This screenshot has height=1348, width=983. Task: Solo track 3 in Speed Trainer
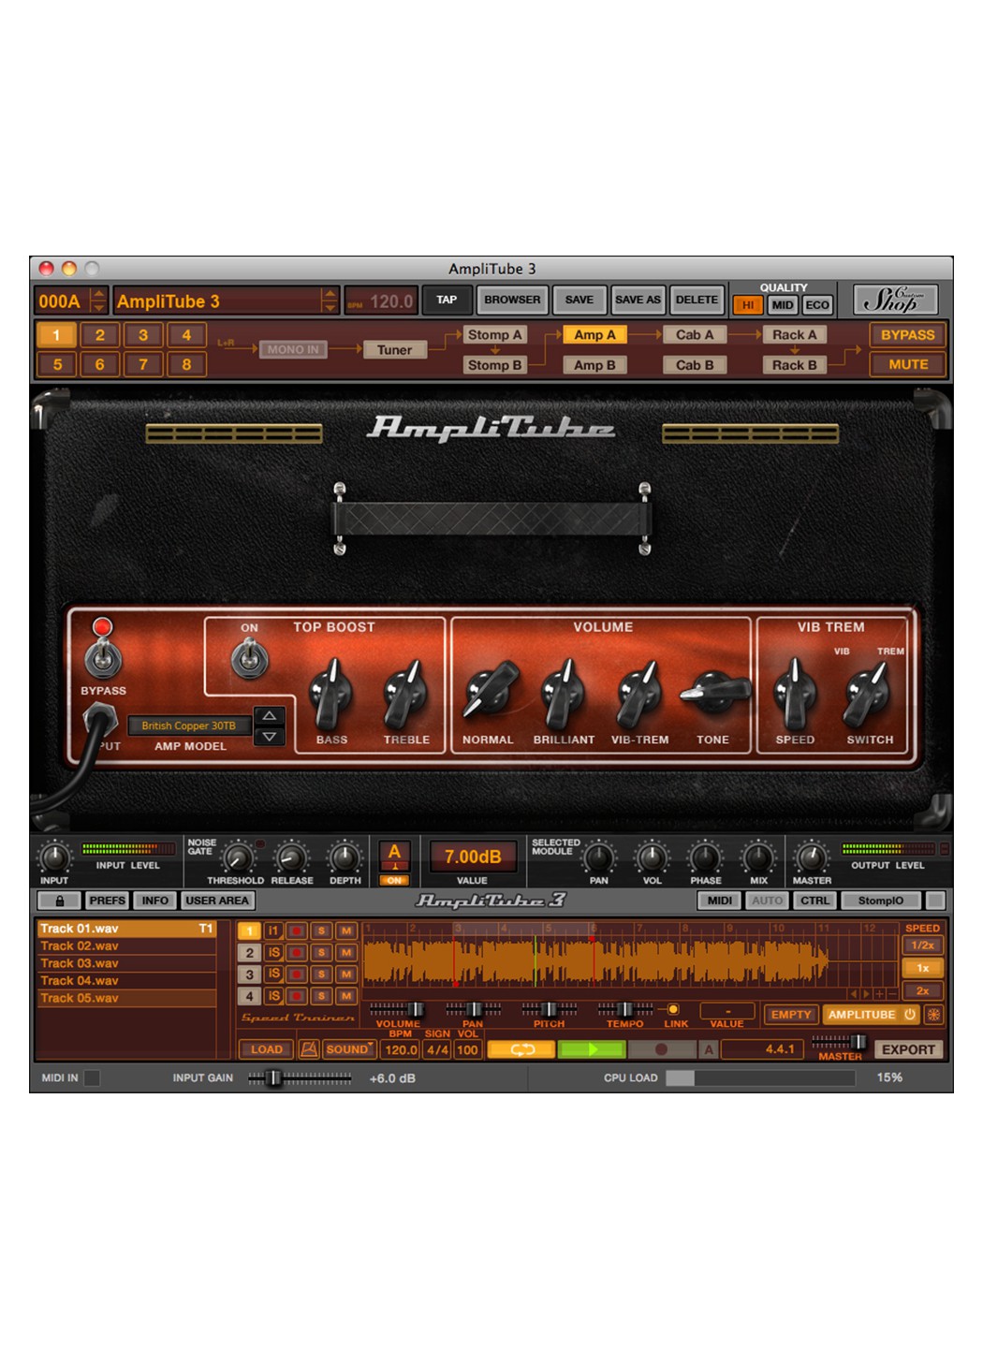[x=321, y=974]
